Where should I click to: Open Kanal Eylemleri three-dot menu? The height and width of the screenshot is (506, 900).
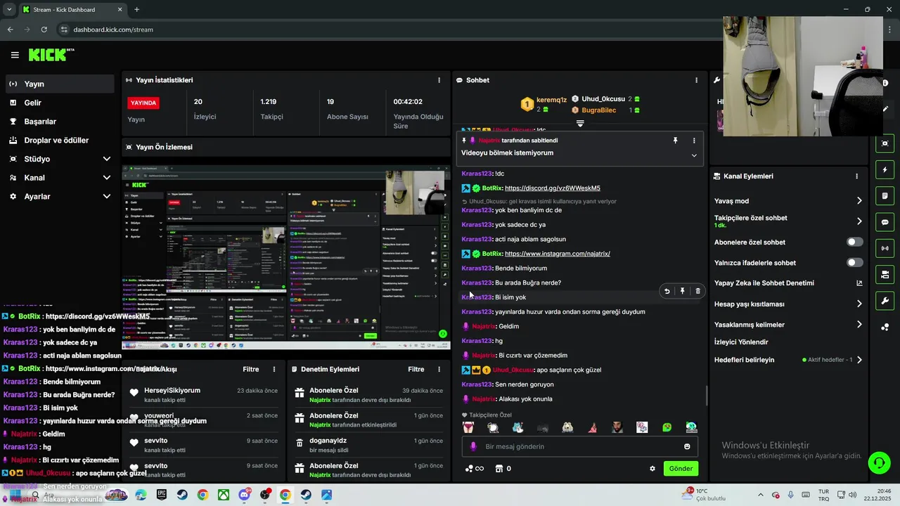pyautogui.click(x=856, y=176)
